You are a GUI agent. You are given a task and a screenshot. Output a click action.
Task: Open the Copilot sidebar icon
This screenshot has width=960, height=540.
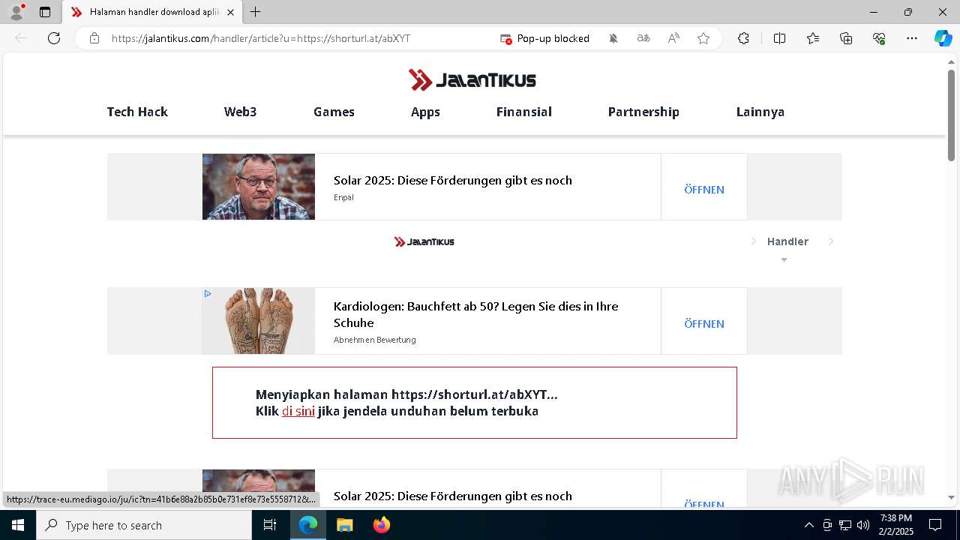pyautogui.click(x=943, y=38)
